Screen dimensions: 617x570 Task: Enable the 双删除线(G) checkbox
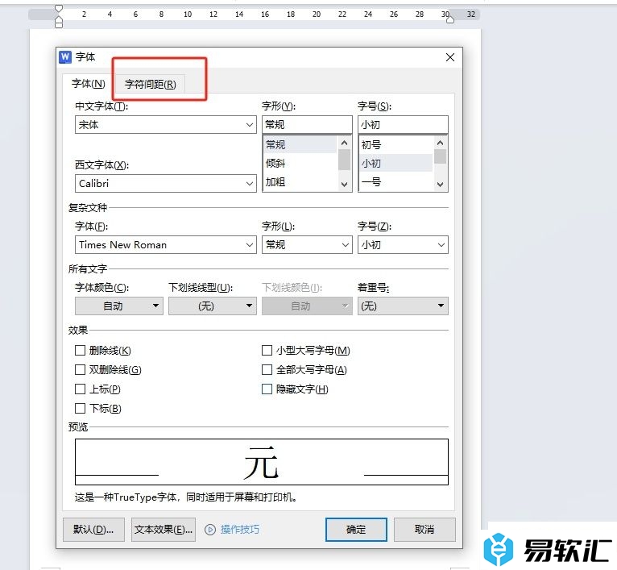pos(81,369)
